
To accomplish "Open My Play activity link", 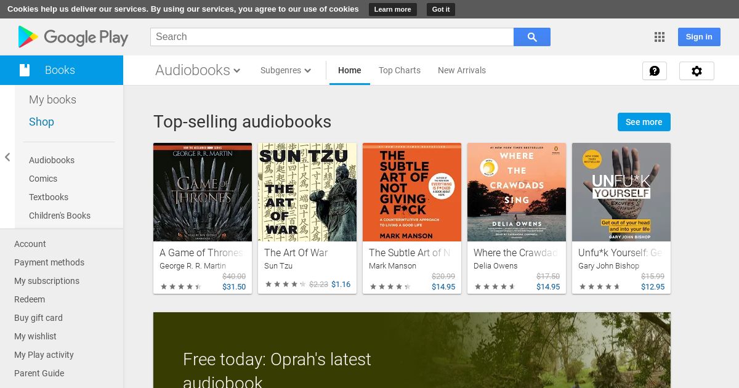I will click(x=44, y=355).
